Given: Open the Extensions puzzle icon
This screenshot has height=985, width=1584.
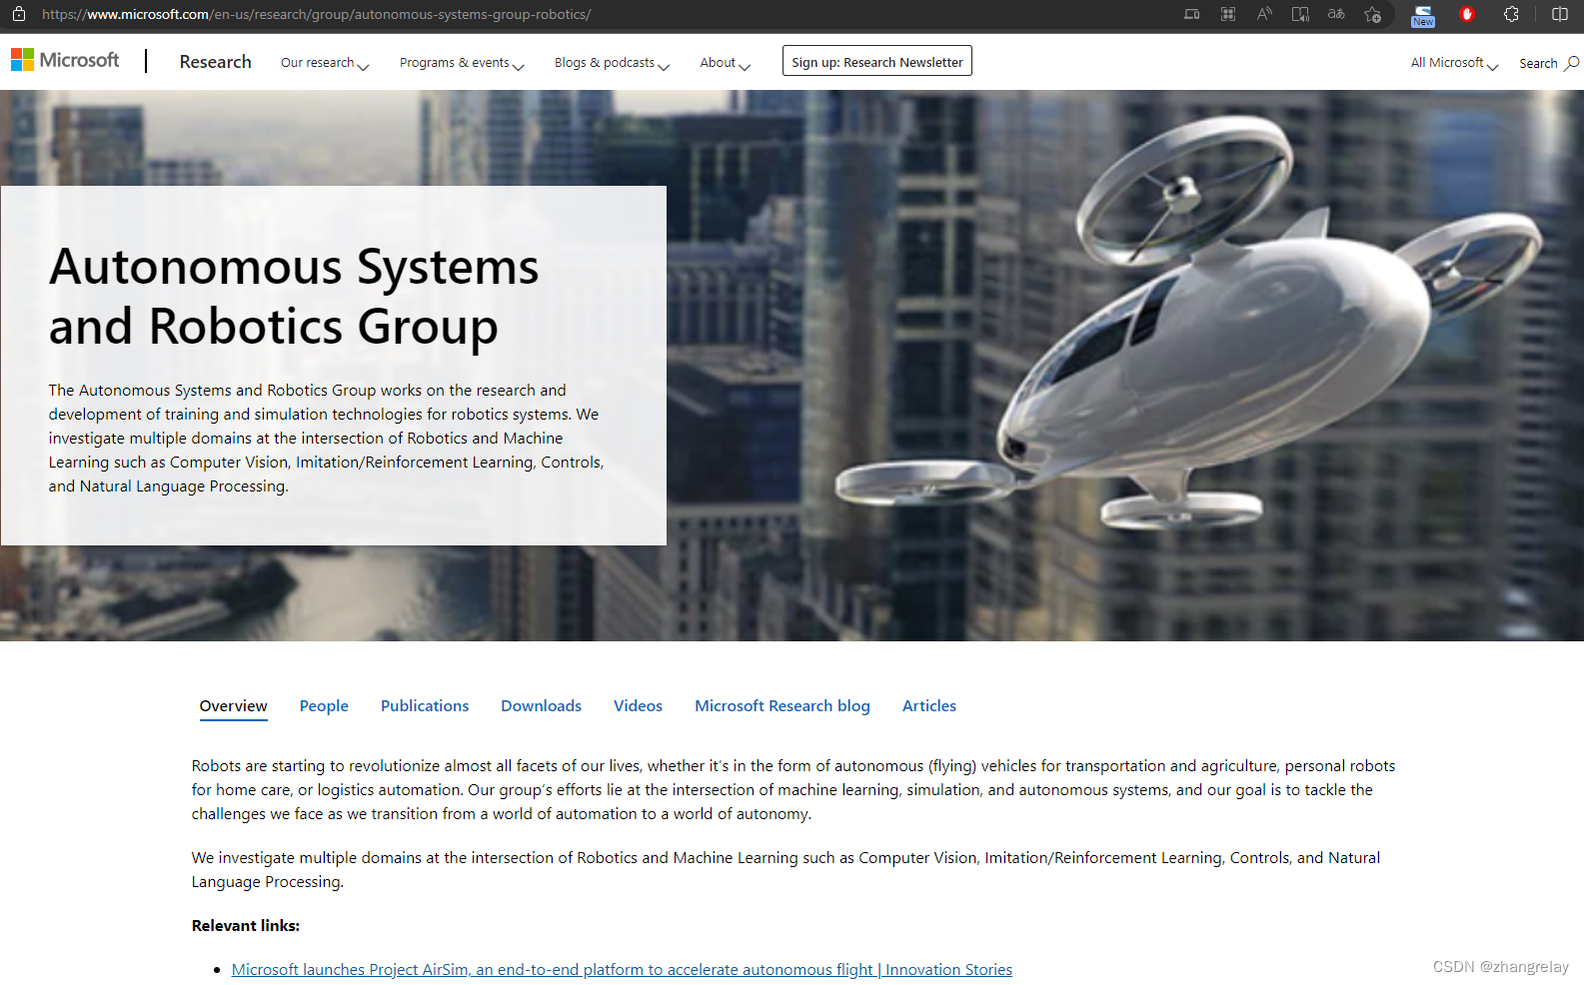Looking at the screenshot, I should coord(1511,14).
